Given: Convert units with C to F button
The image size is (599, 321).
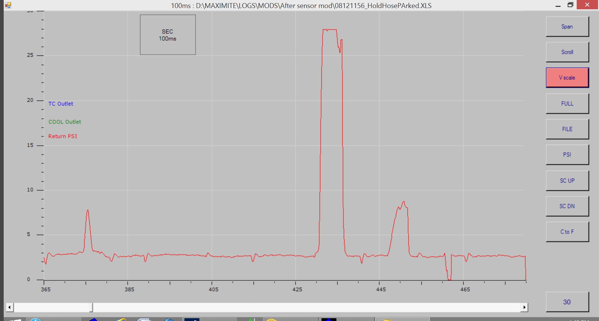Looking at the screenshot, I should pos(567,232).
